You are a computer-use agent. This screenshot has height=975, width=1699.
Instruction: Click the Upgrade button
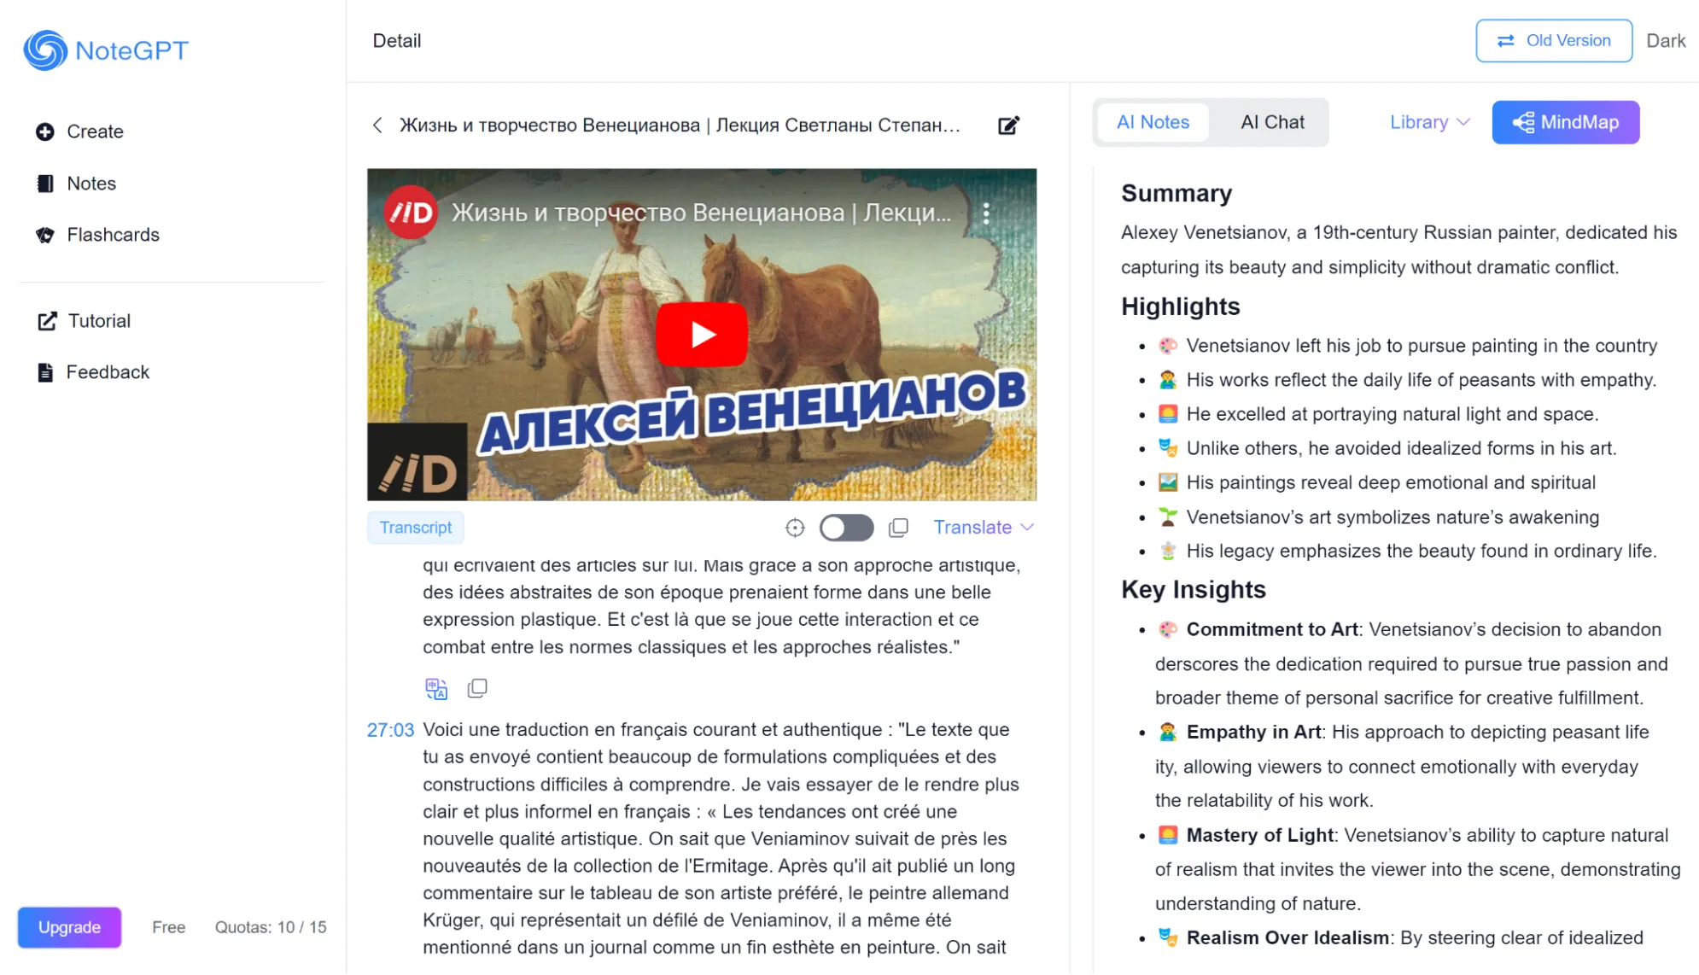[69, 927]
